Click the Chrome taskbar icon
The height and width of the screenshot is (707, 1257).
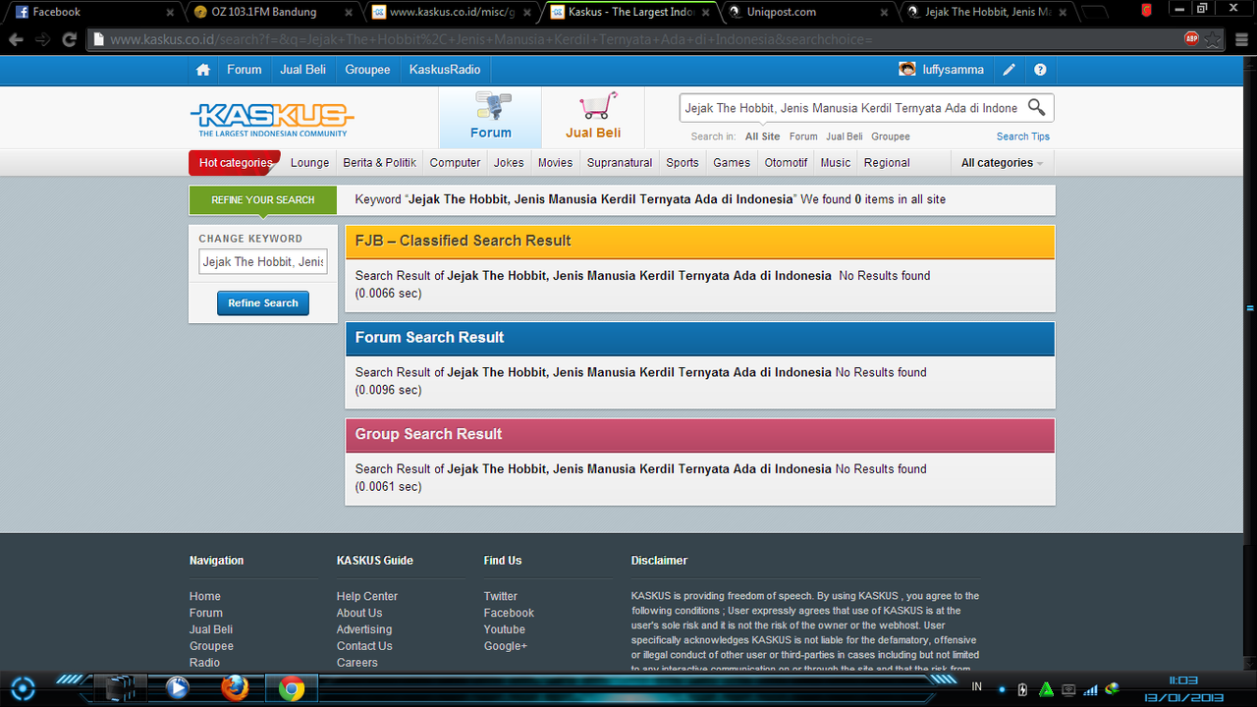coord(291,688)
